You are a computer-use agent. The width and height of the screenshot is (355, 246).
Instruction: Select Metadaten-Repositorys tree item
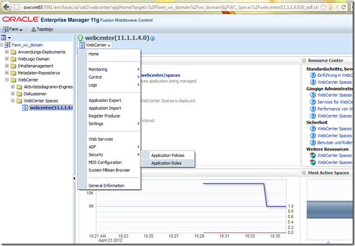39,73
